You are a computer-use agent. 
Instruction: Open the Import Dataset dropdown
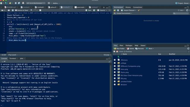point(129,10)
